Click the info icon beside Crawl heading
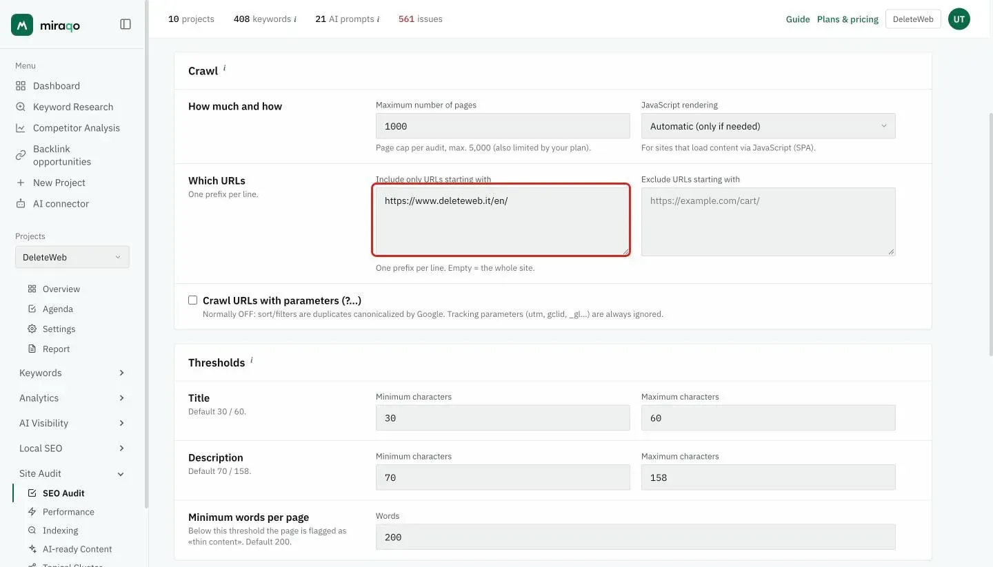Image resolution: width=993 pixels, height=567 pixels. pyautogui.click(x=224, y=68)
